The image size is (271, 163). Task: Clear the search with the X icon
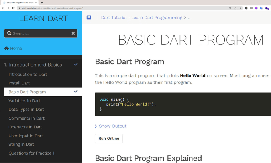[x=73, y=33]
